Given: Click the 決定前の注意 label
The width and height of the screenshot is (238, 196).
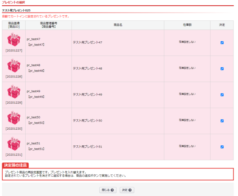Looking at the screenshot, I should (x=15, y=165).
